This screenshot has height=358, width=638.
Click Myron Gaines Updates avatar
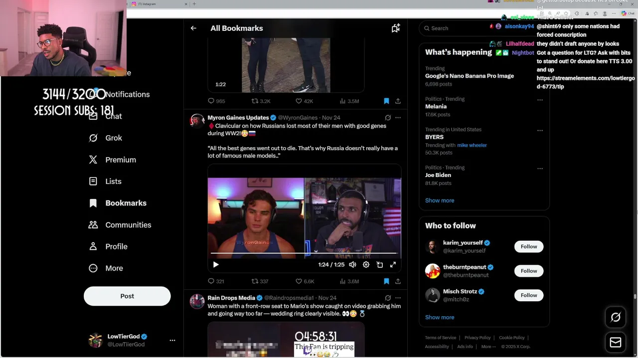197,121
